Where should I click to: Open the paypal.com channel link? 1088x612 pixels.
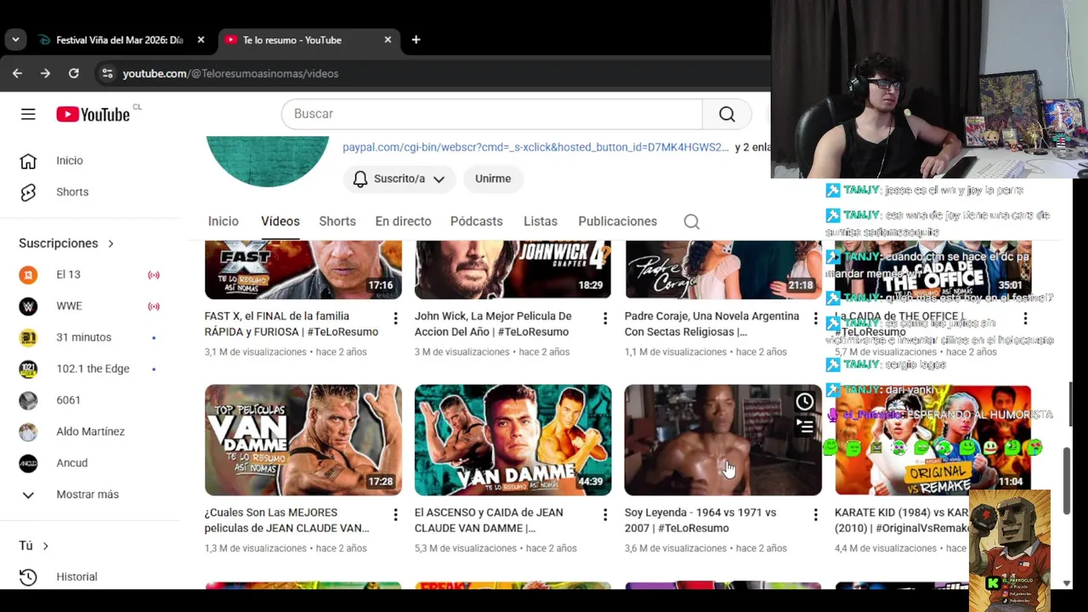[535, 147]
